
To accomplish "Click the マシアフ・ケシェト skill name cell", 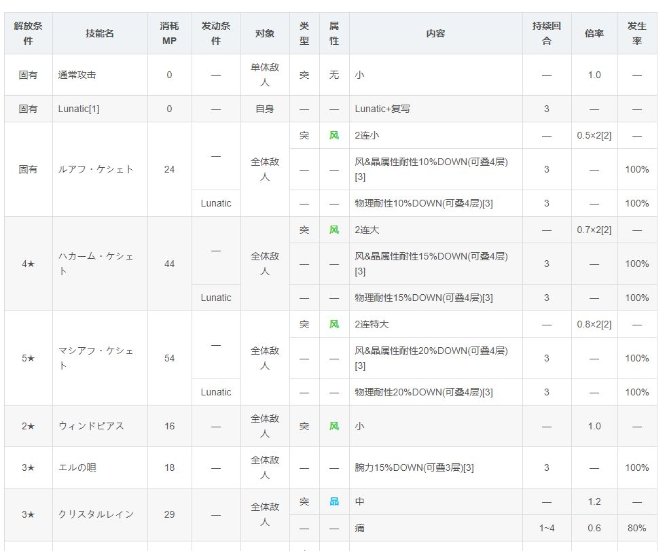I will (x=96, y=358).
